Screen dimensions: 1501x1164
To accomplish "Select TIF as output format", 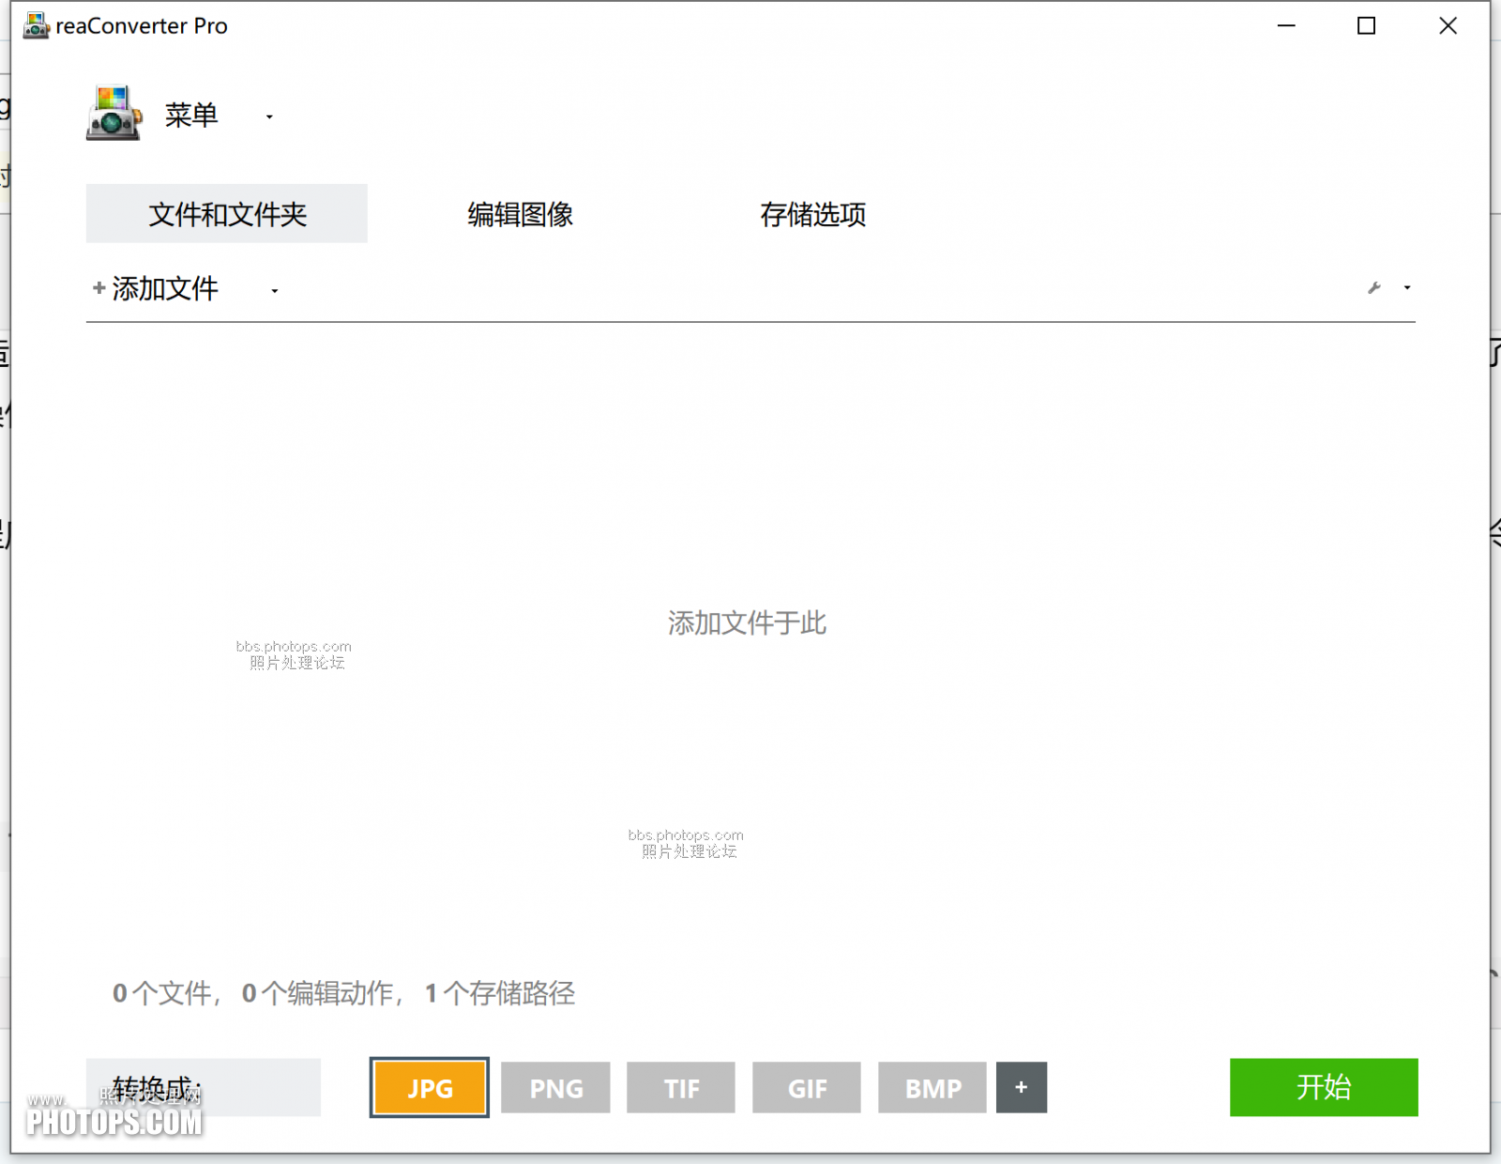I will [681, 1088].
